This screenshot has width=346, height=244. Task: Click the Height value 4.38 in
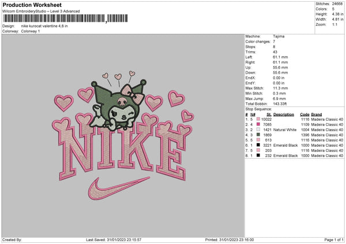[x=337, y=14]
